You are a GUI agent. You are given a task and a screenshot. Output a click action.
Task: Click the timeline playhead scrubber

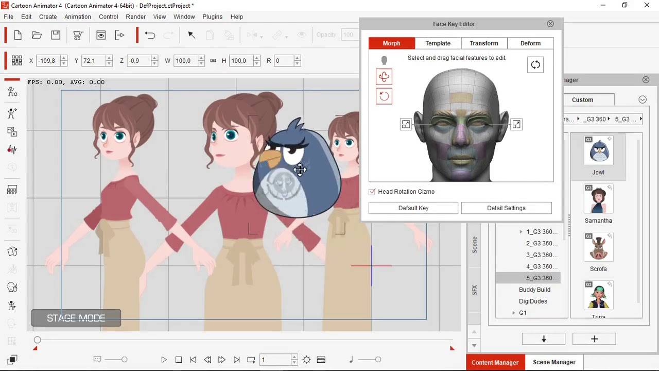coord(38,340)
